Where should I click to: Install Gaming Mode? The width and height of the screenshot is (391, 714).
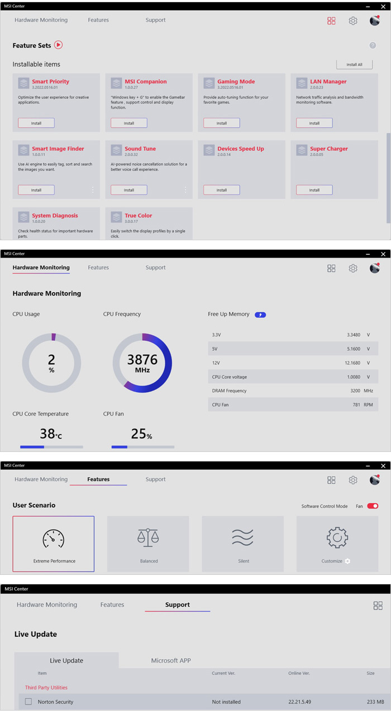(222, 123)
